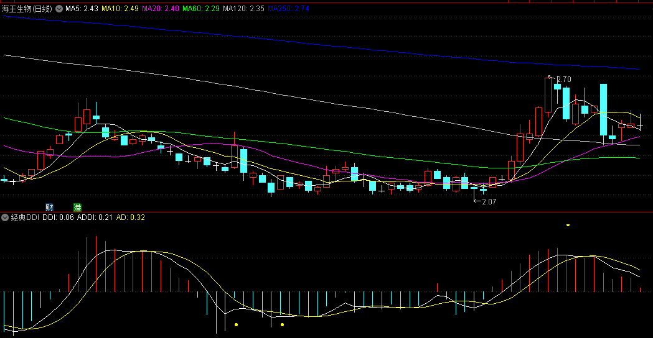The width and height of the screenshot is (653, 338).
Task: Click the 2.07 low price marker
Action: tap(489, 202)
